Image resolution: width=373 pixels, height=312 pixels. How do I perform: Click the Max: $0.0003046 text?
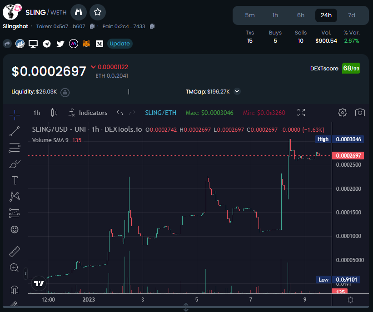(x=209, y=113)
